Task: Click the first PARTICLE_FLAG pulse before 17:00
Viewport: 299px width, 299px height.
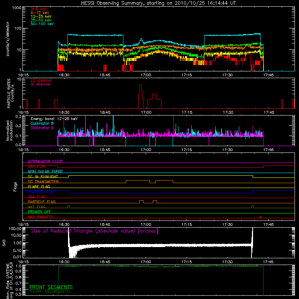Action: 141,202
